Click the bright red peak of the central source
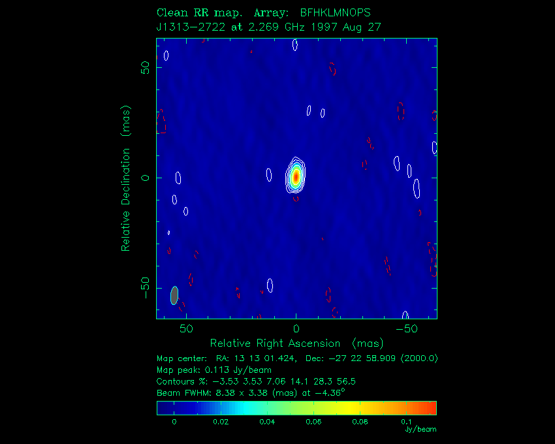The width and height of the screenshot is (555, 444). (x=296, y=176)
